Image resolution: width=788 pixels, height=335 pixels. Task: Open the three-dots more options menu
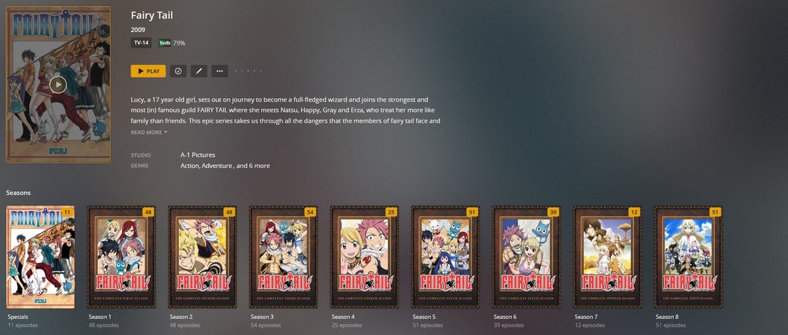(219, 71)
